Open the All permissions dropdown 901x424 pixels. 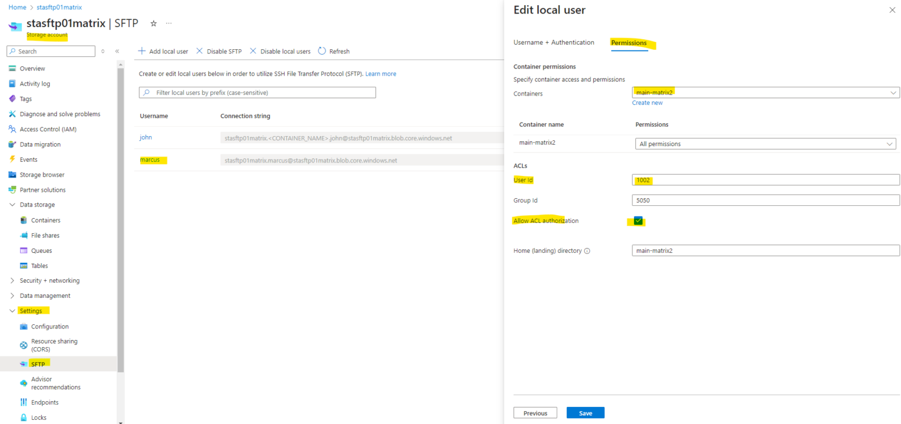tap(765, 143)
